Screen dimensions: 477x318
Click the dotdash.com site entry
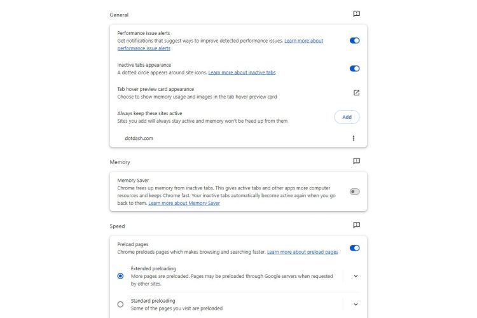tap(139, 138)
